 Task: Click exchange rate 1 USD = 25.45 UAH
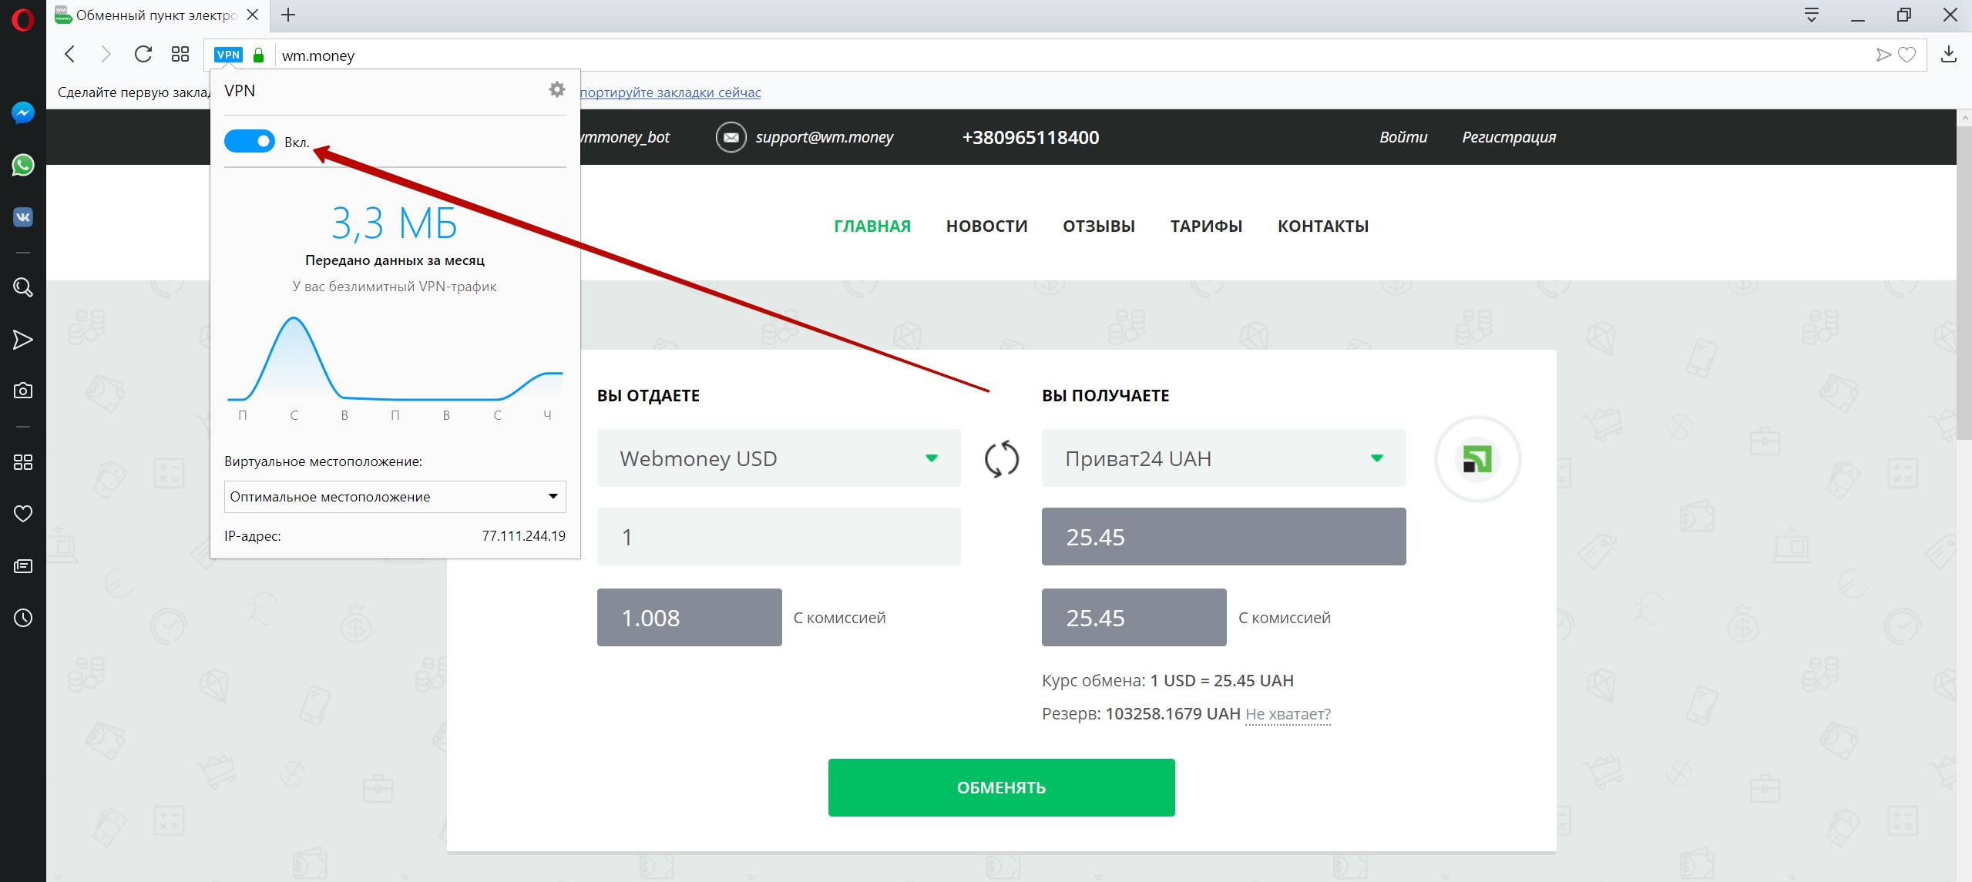(x=1221, y=681)
